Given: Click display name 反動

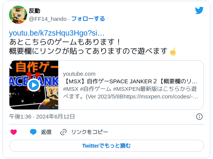Looking at the screenshot, I should [34, 11].
